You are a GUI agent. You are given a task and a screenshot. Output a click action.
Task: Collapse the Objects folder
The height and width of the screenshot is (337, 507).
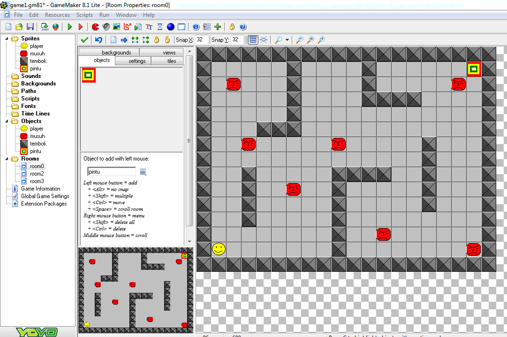pos(7,121)
